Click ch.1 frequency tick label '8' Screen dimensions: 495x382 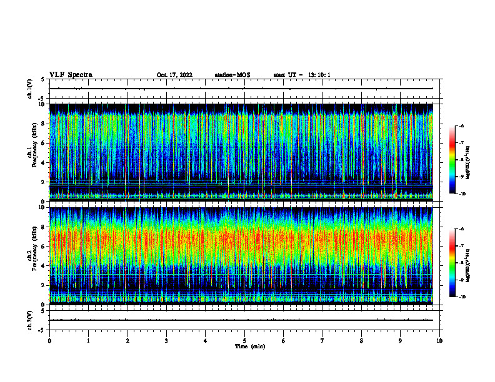tap(43, 124)
